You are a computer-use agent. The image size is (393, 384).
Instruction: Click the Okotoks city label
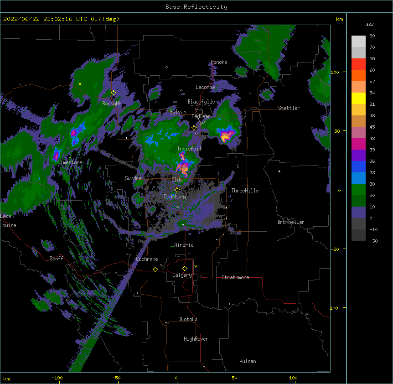[x=188, y=319]
